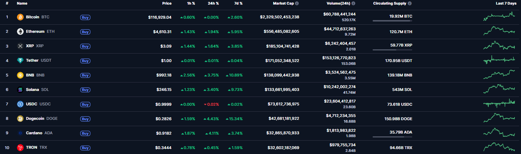Click Cardano market cap $32,865,870,933
Image resolution: width=521 pixels, height=154 pixels.
click(283, 133)
